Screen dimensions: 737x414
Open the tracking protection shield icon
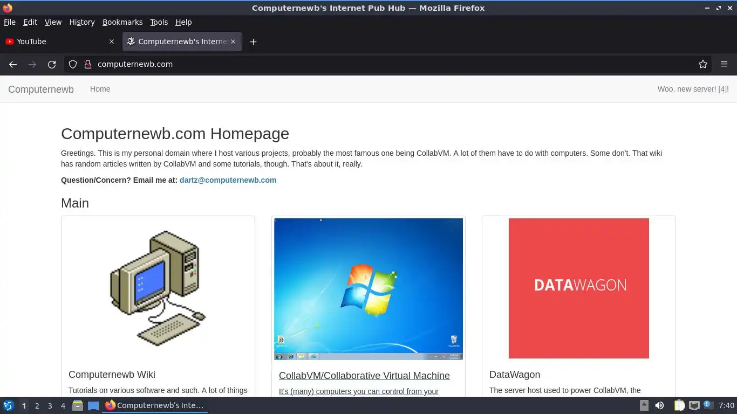click(73, 64)
